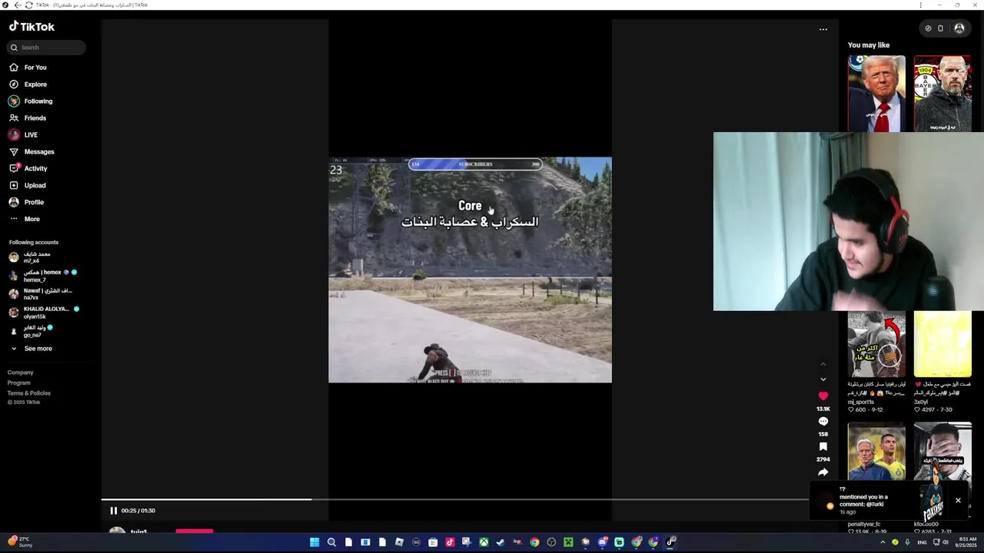Screen dimensions: 984x553
Task: Open the browser three-dots menu
Action: (920, 5)
